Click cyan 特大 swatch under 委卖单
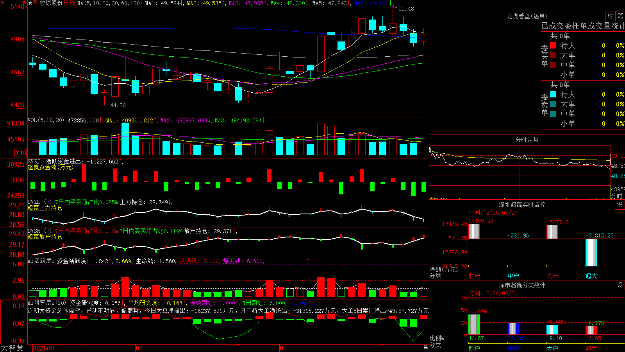Image resolution: width=625 pixels, height=352 pixels. pos(553,94)
